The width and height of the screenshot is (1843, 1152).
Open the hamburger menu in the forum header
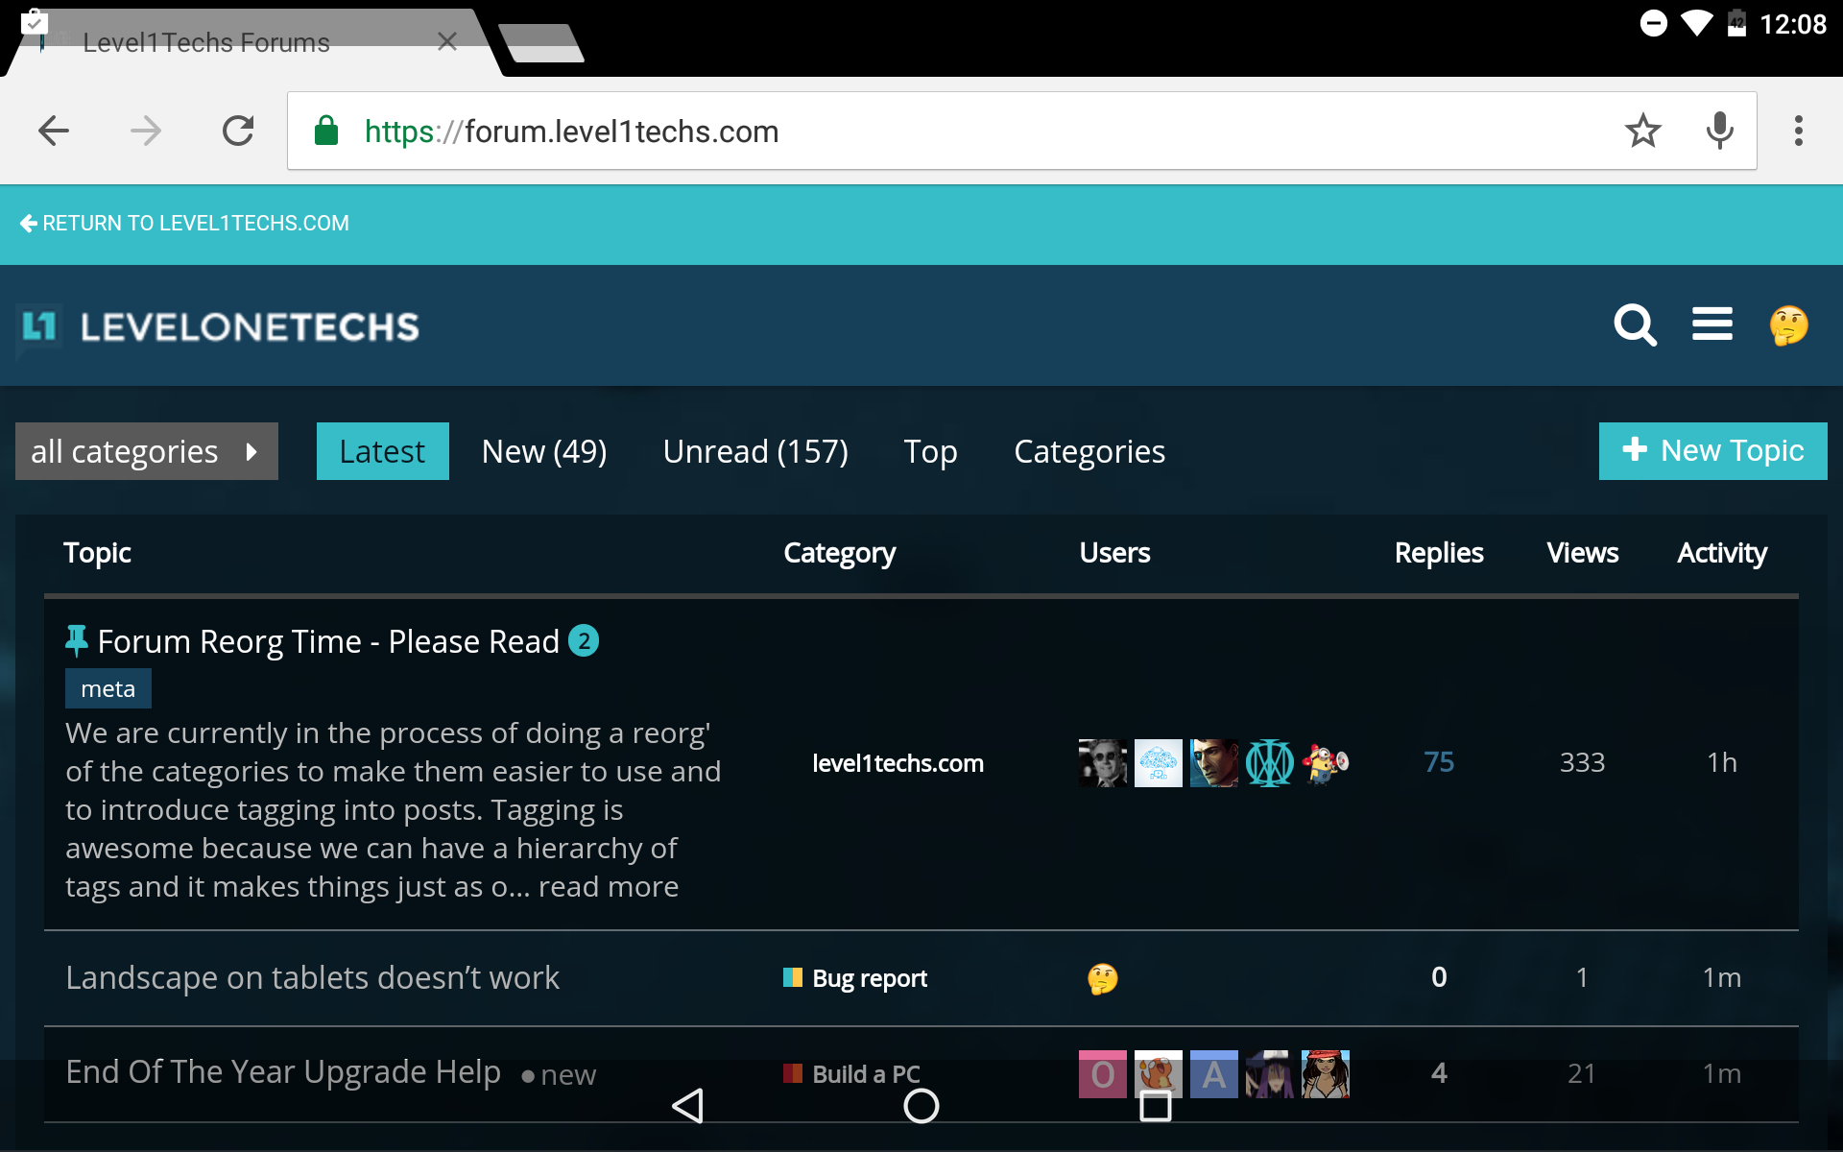[1711, 325]
